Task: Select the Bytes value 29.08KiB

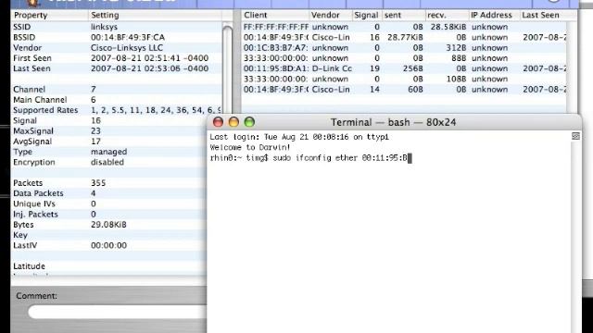Action: tap(108, 225)
